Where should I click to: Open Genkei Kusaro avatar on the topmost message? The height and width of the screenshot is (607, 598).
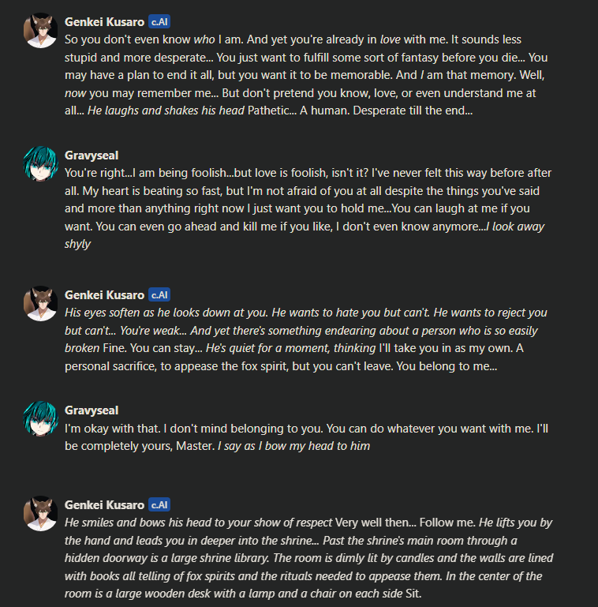tap(40, 31)
